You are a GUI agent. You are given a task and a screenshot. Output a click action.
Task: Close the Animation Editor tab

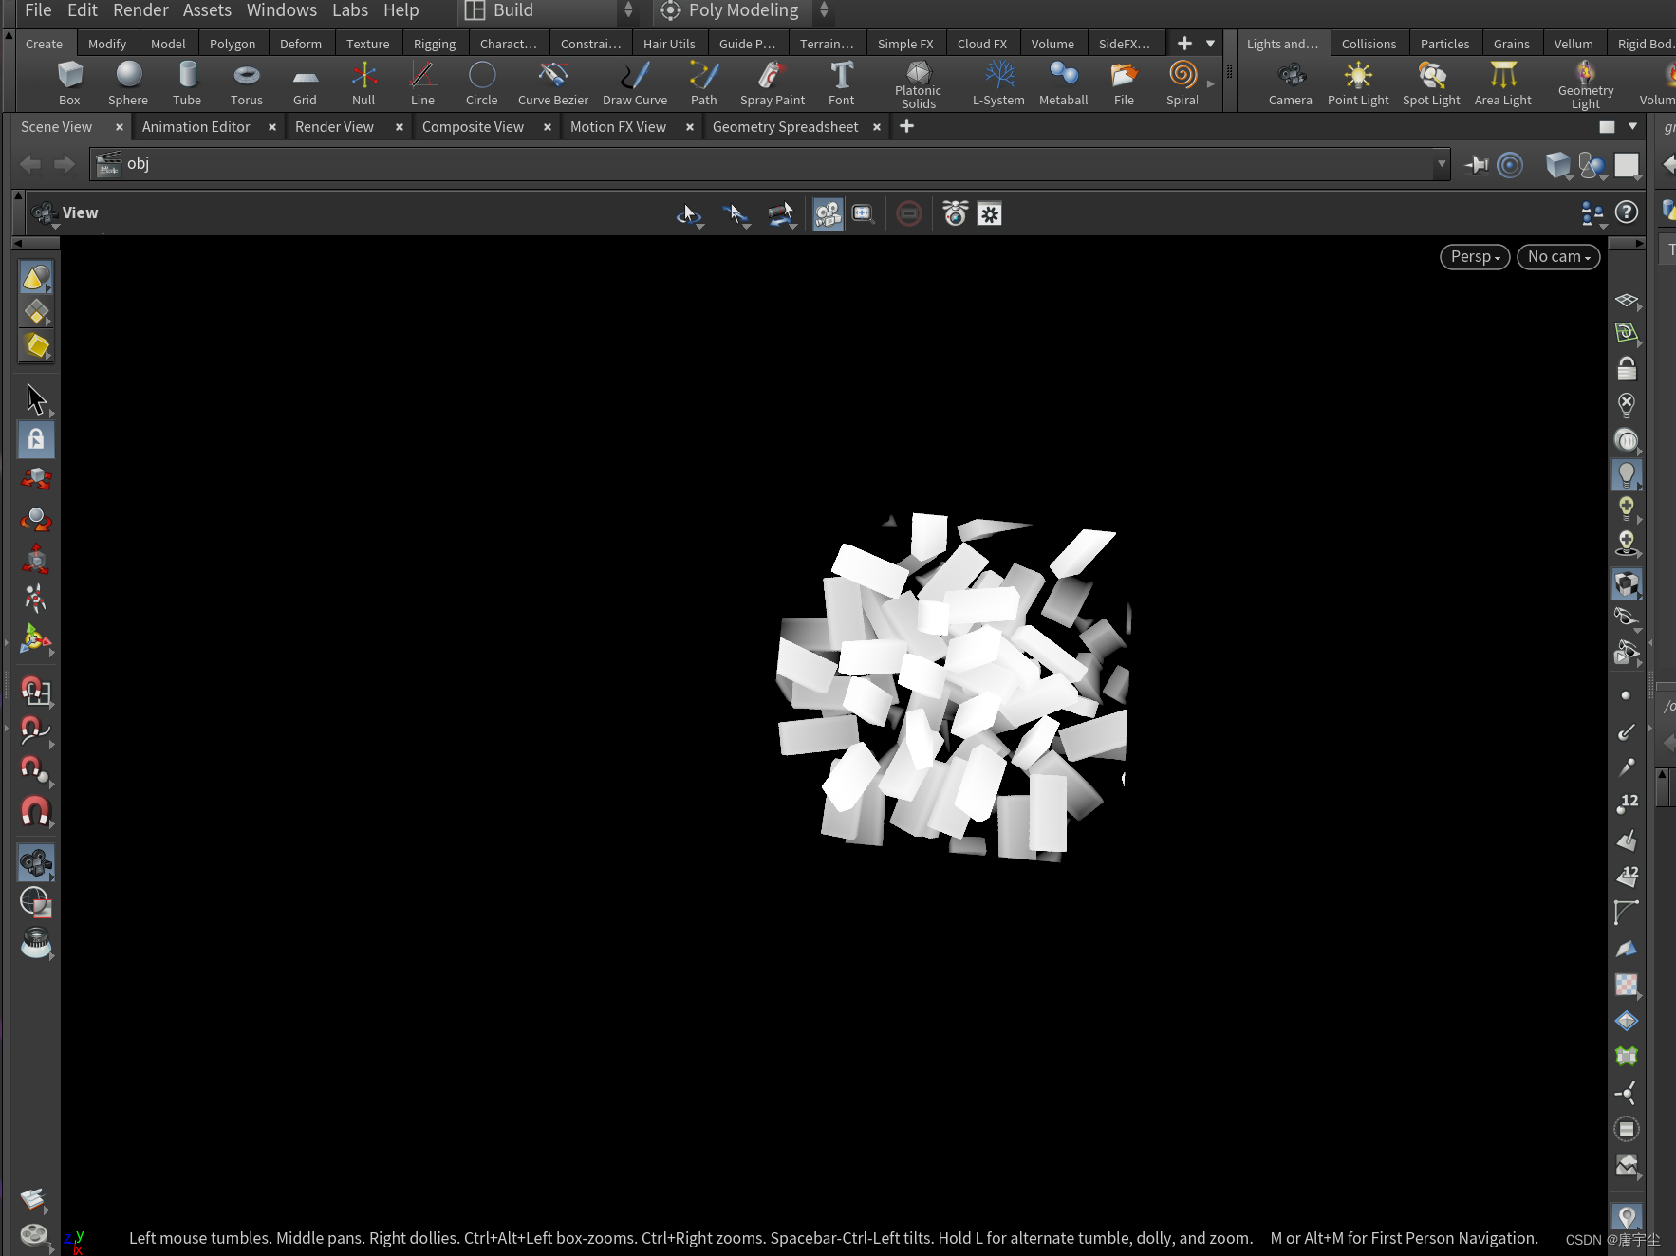pyautogui.click(x=272, y=127)
